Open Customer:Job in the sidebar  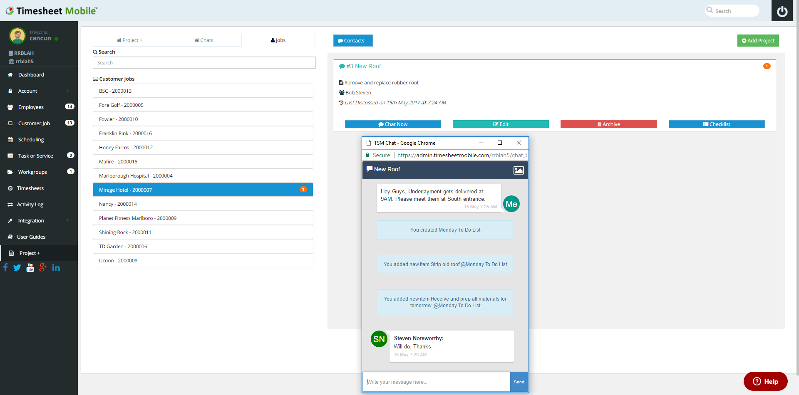pos(39,123)
